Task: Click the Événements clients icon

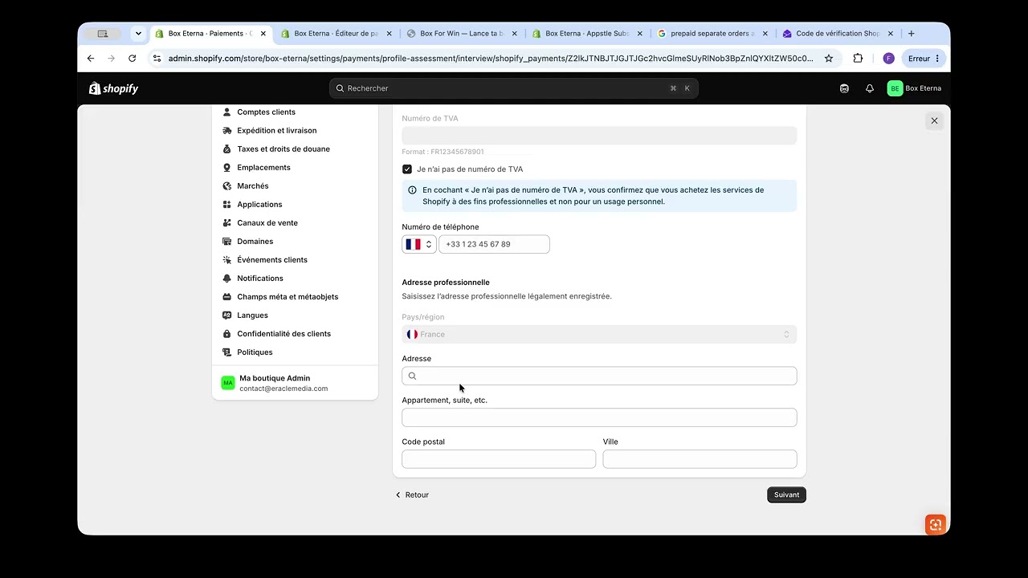Action: [x=227, y=260]
